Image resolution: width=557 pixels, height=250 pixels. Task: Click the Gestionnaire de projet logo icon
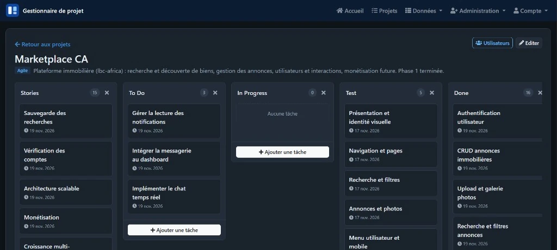pyautogui.click(x=13, y=11)
